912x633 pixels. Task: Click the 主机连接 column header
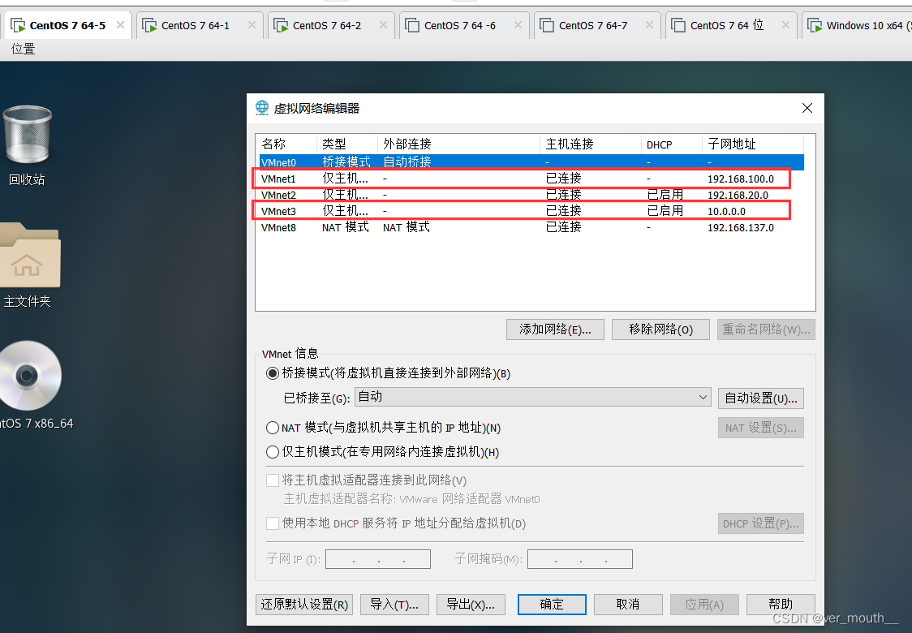pyautogui.click(x=591, y=144)
